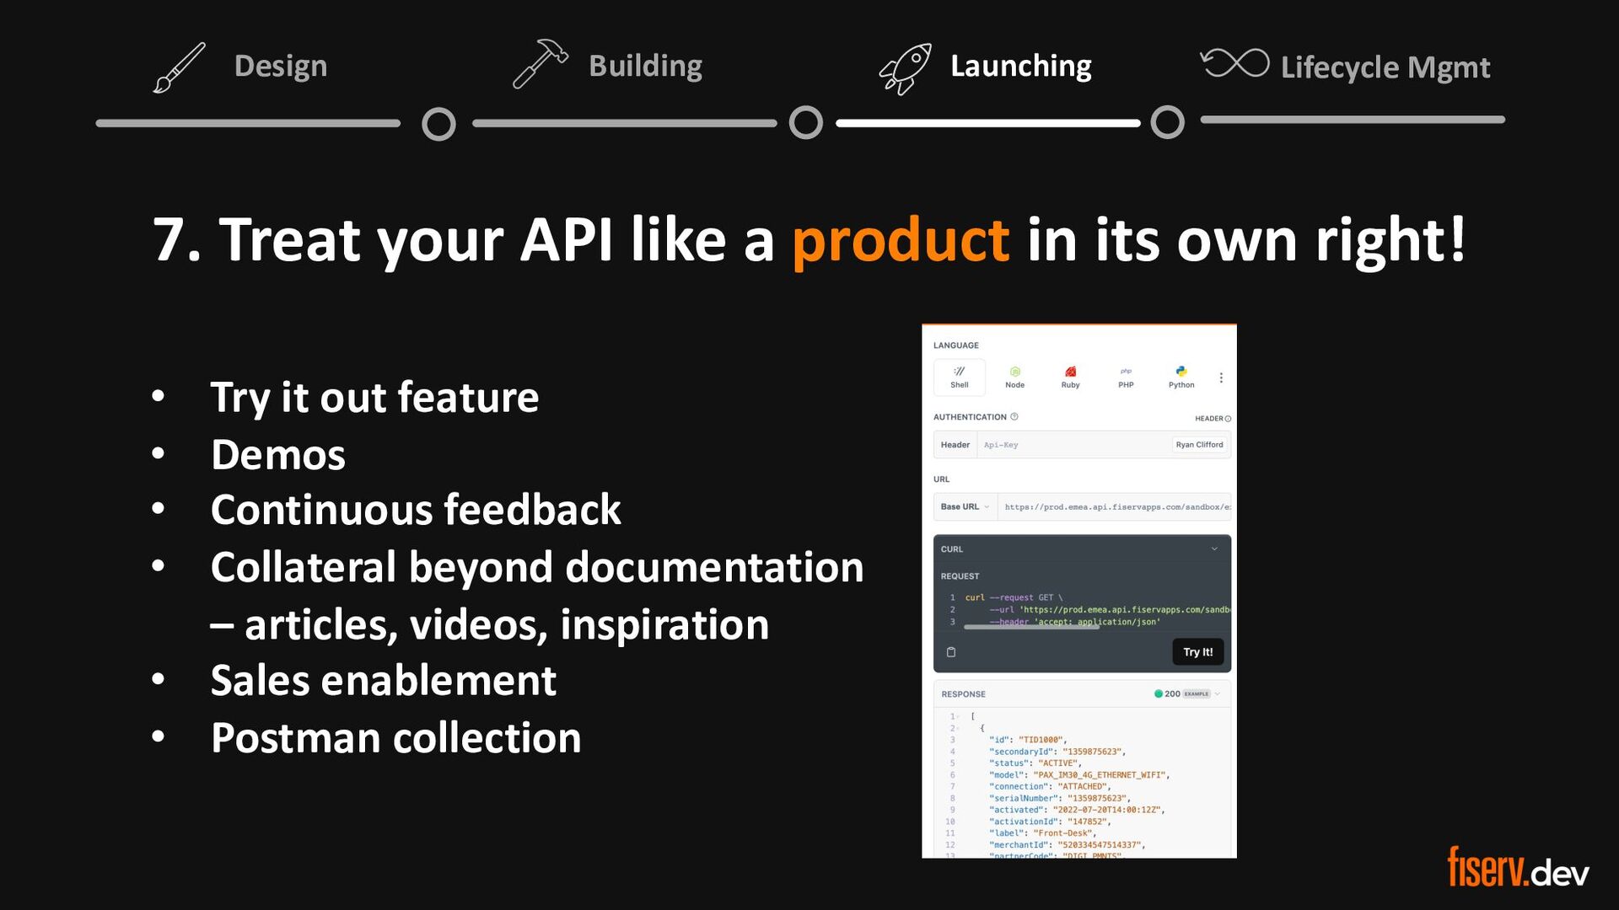The image size is (1619, 910).
Task: Click the Launching white progress bar
Action: click(x=987, y=123)
